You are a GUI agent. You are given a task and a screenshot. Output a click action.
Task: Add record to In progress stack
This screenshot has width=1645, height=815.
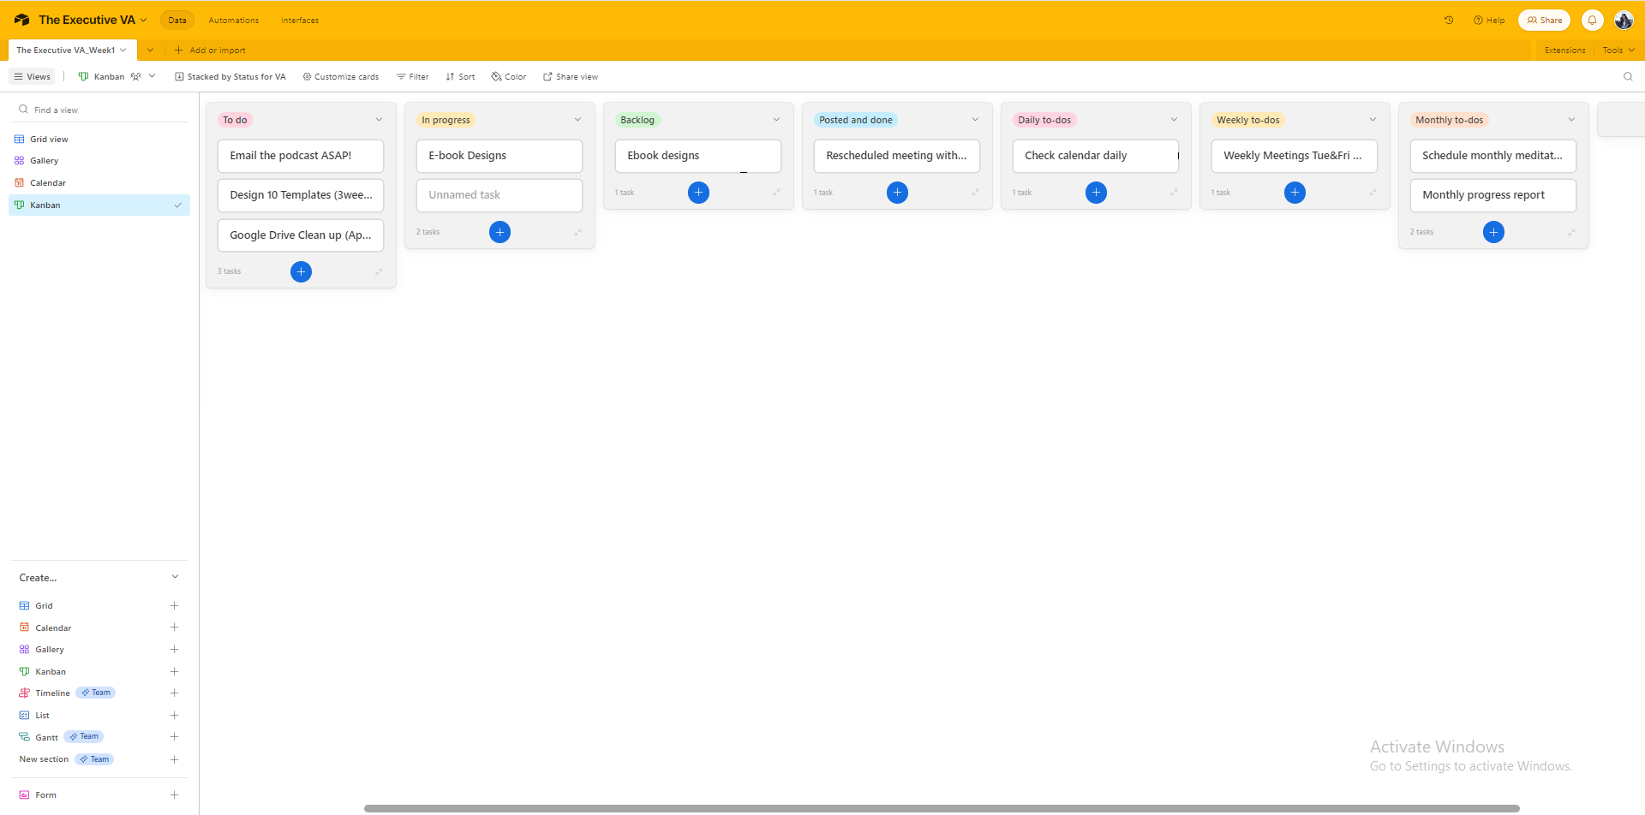(499, 232)
